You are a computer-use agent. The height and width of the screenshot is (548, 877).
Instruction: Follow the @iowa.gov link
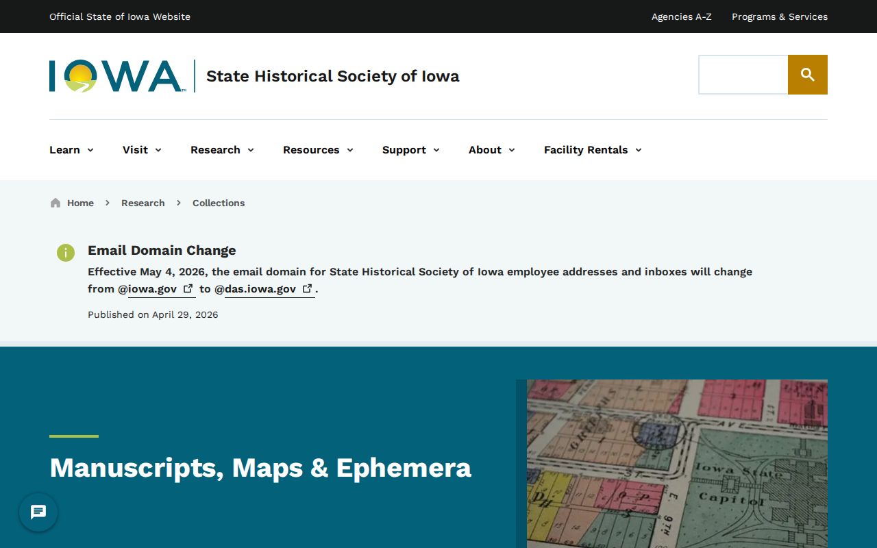click(162, 289)
